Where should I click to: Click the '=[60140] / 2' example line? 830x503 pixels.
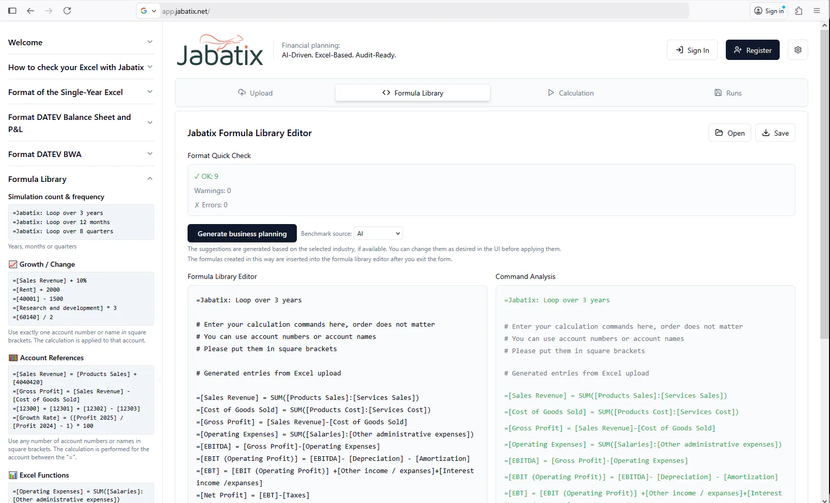click(33, 317)
